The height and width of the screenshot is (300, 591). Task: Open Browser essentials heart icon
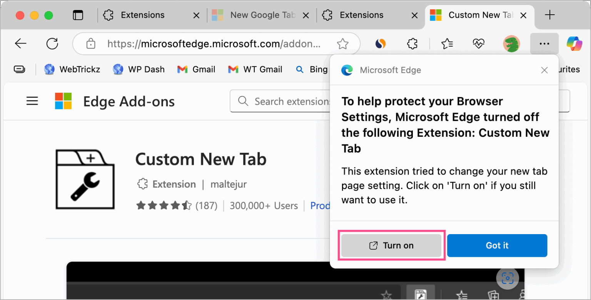coord(478,44)
